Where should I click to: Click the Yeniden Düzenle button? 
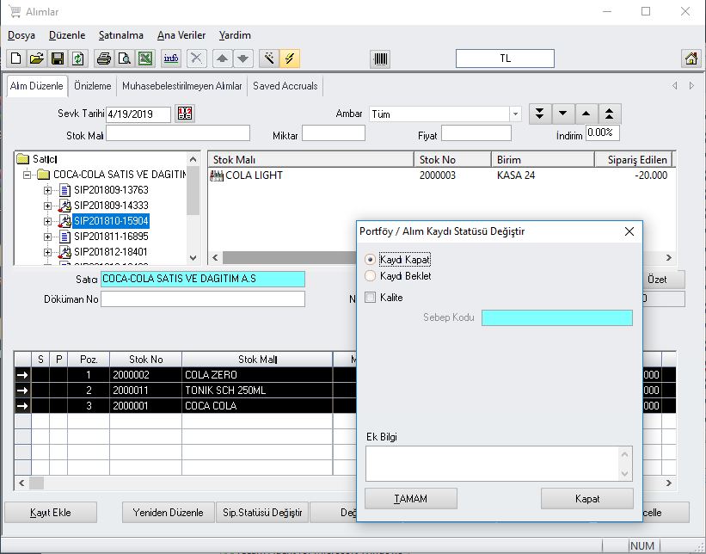[x=168, y=513]
